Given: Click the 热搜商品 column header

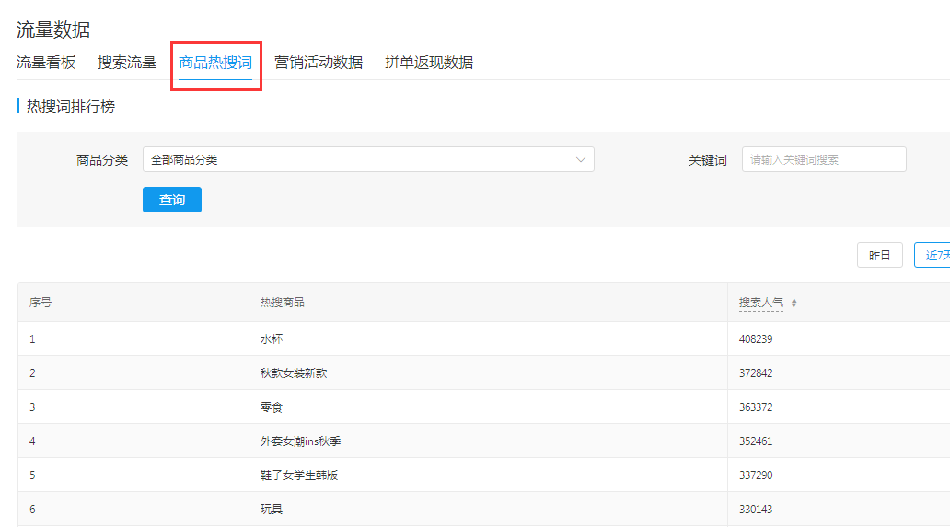Looking at the screenshot, I should [283, 303].
